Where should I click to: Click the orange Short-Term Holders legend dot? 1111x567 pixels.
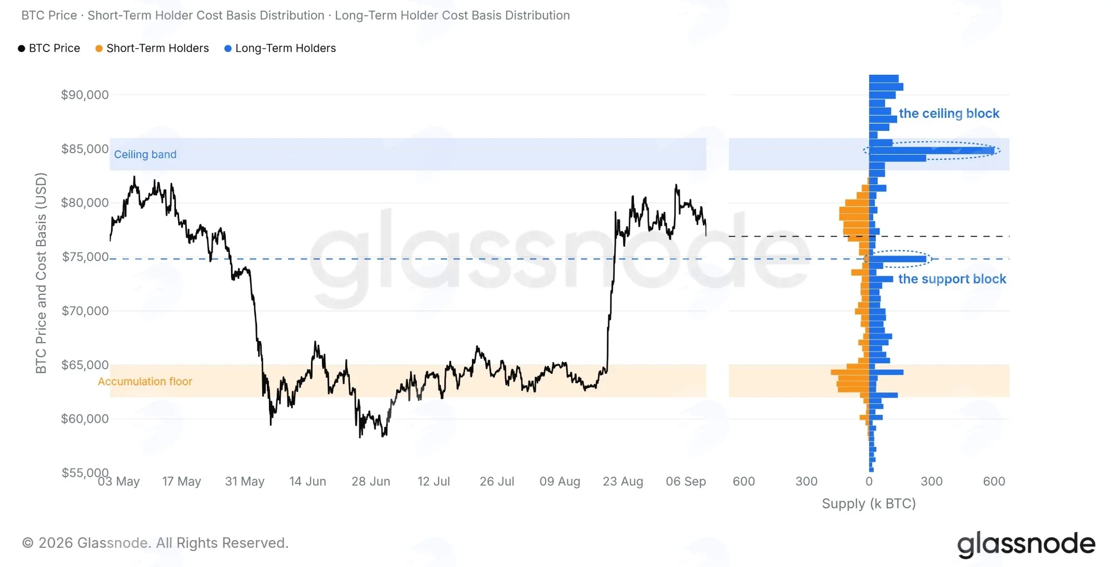(99, 48)
